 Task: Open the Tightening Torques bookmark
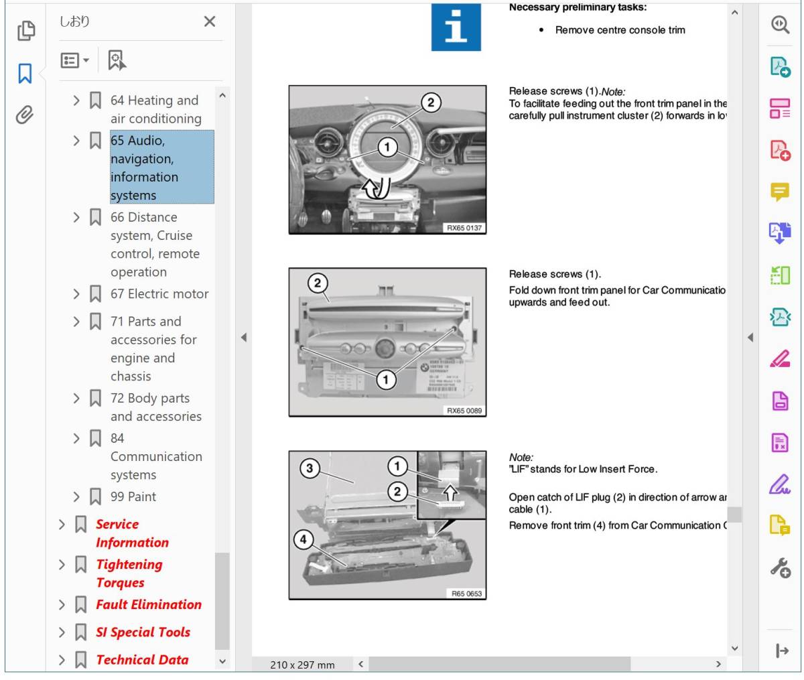coord(129,573)
